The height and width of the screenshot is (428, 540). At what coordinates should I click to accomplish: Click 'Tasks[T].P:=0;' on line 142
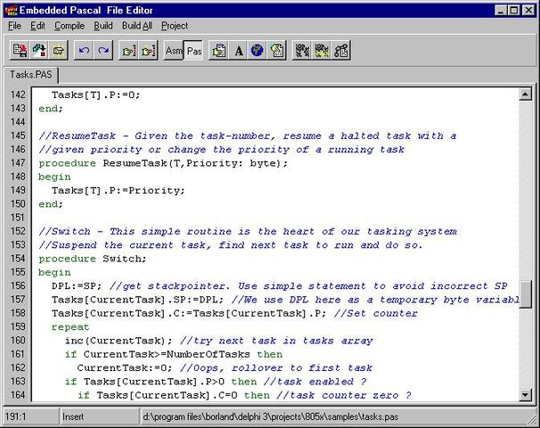[x=96, y=95]
